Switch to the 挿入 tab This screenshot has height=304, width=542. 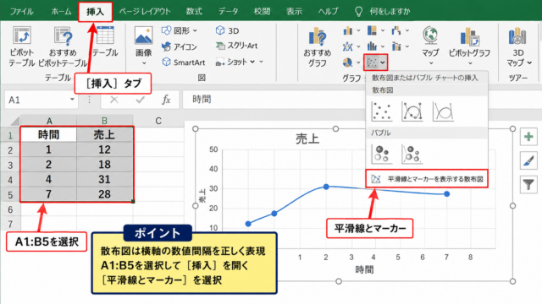pos(95,12)
